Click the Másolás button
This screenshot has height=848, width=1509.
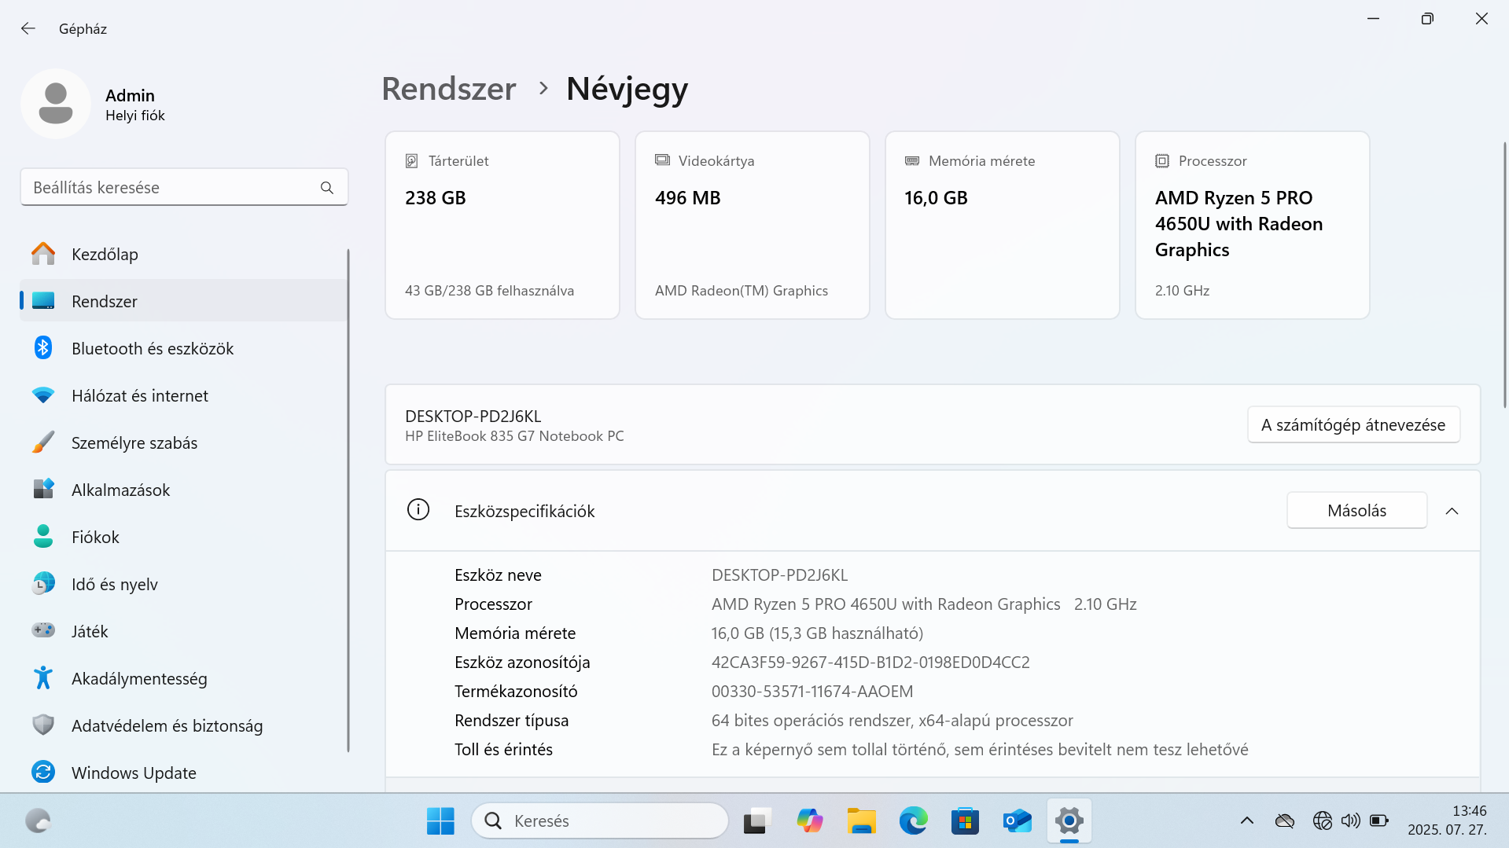coord(1357,511)
